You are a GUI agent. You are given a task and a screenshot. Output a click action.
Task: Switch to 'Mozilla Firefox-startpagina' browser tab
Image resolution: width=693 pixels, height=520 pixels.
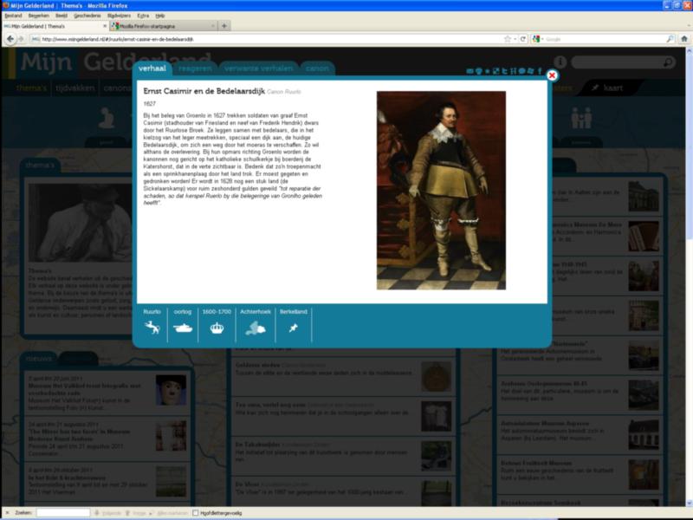pos(163,26)
